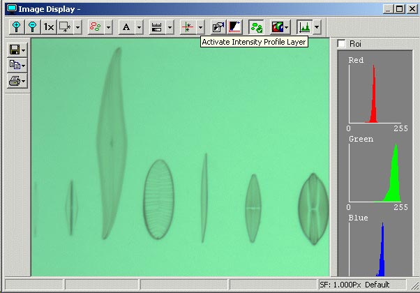Click the Blue histogram plot
Screen dimensions: 420x293
(375, 249)
